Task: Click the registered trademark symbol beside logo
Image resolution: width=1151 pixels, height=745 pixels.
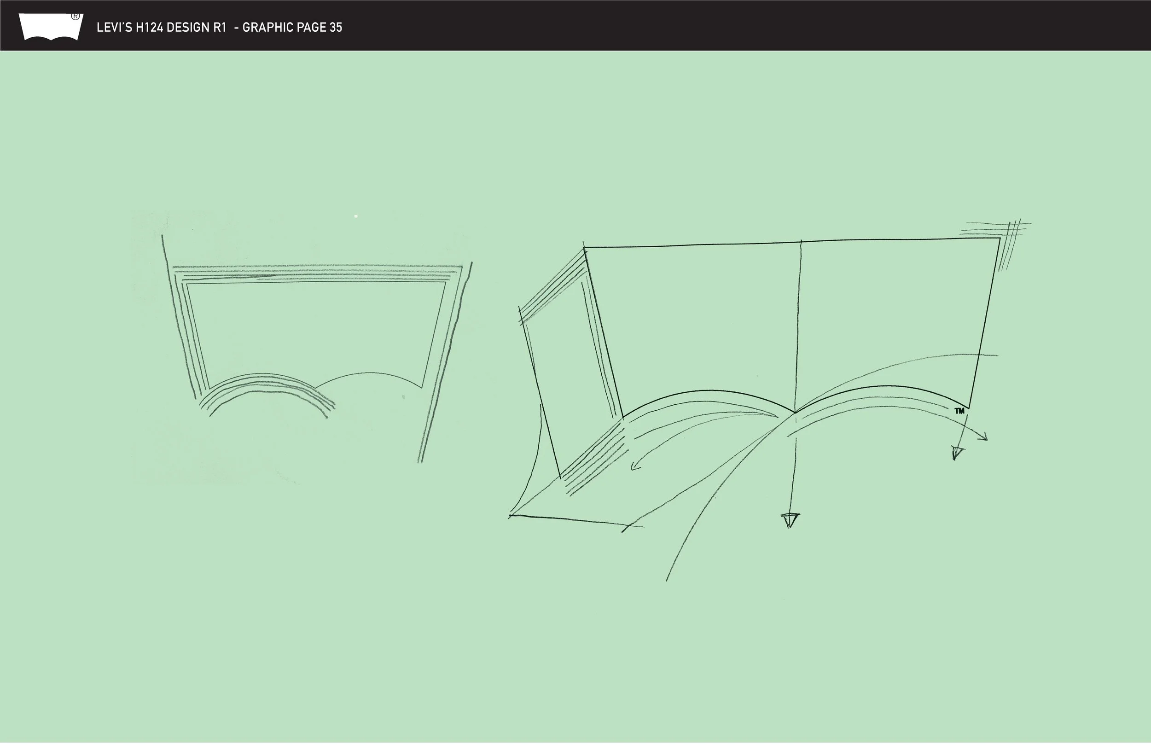Action: 76,16
